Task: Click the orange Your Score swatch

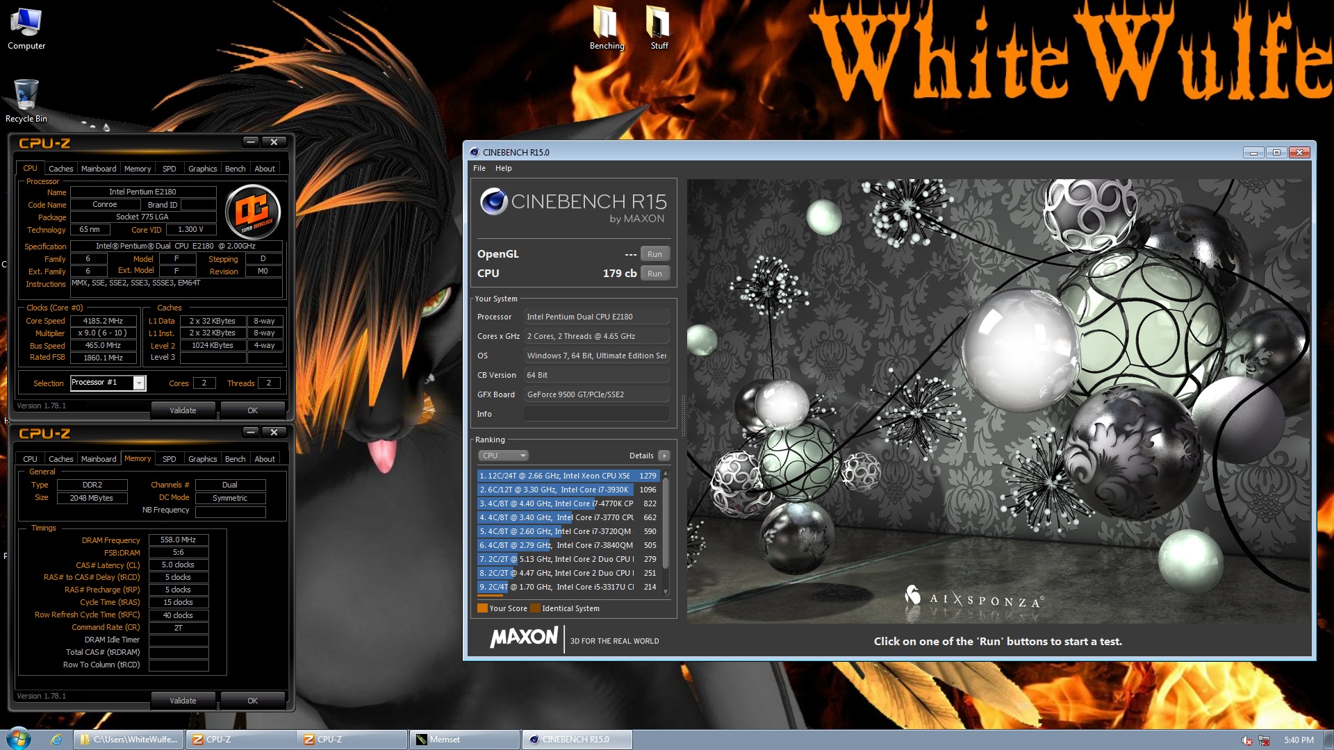Action: coord(482,608)
